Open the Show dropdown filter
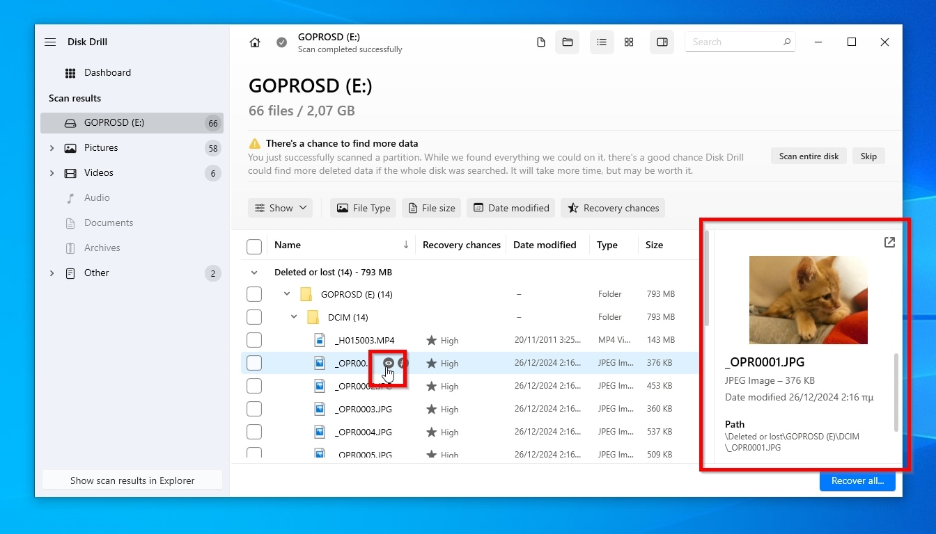Viewport: 936px width, 534px height. point(280,208)
